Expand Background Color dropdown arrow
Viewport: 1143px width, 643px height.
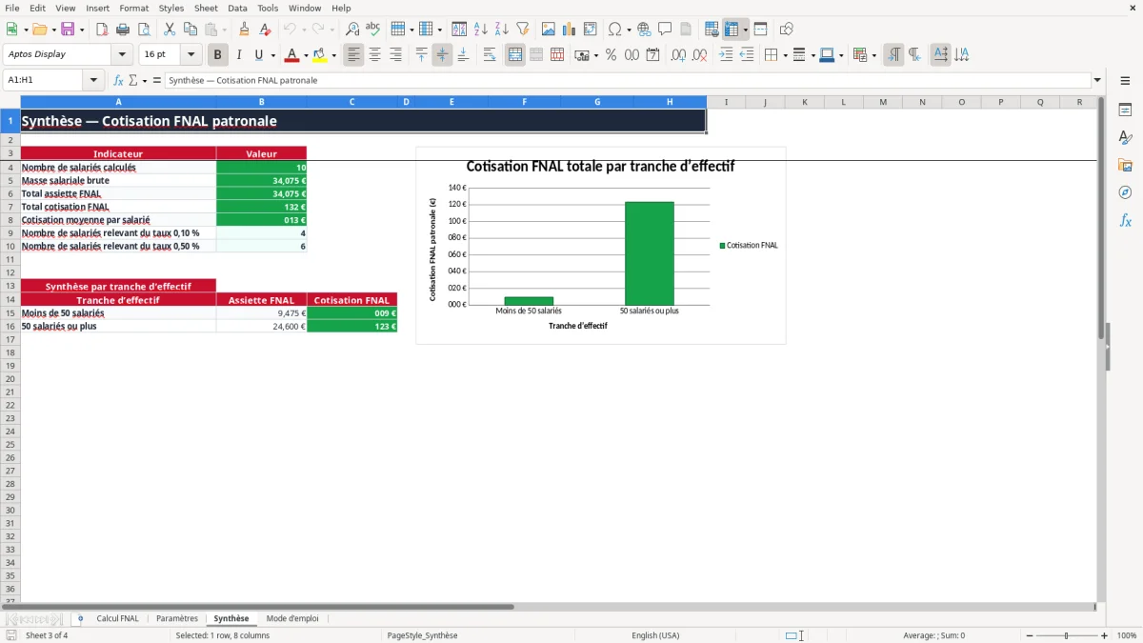[x=333, y=55]
